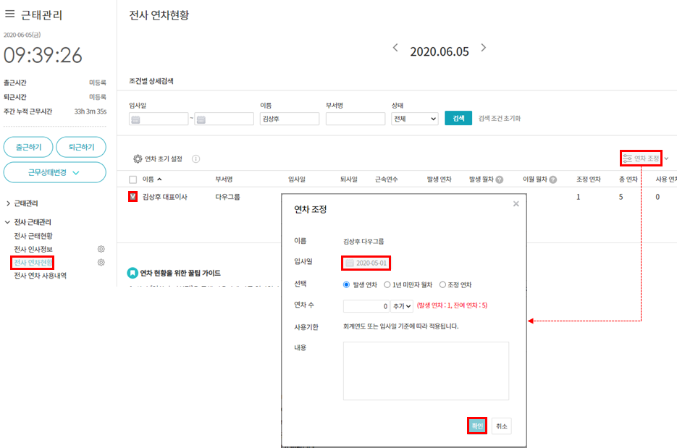
Task: Select the 조정 연차 radio option
Action: pyautogui.click(x=442, y=284)
